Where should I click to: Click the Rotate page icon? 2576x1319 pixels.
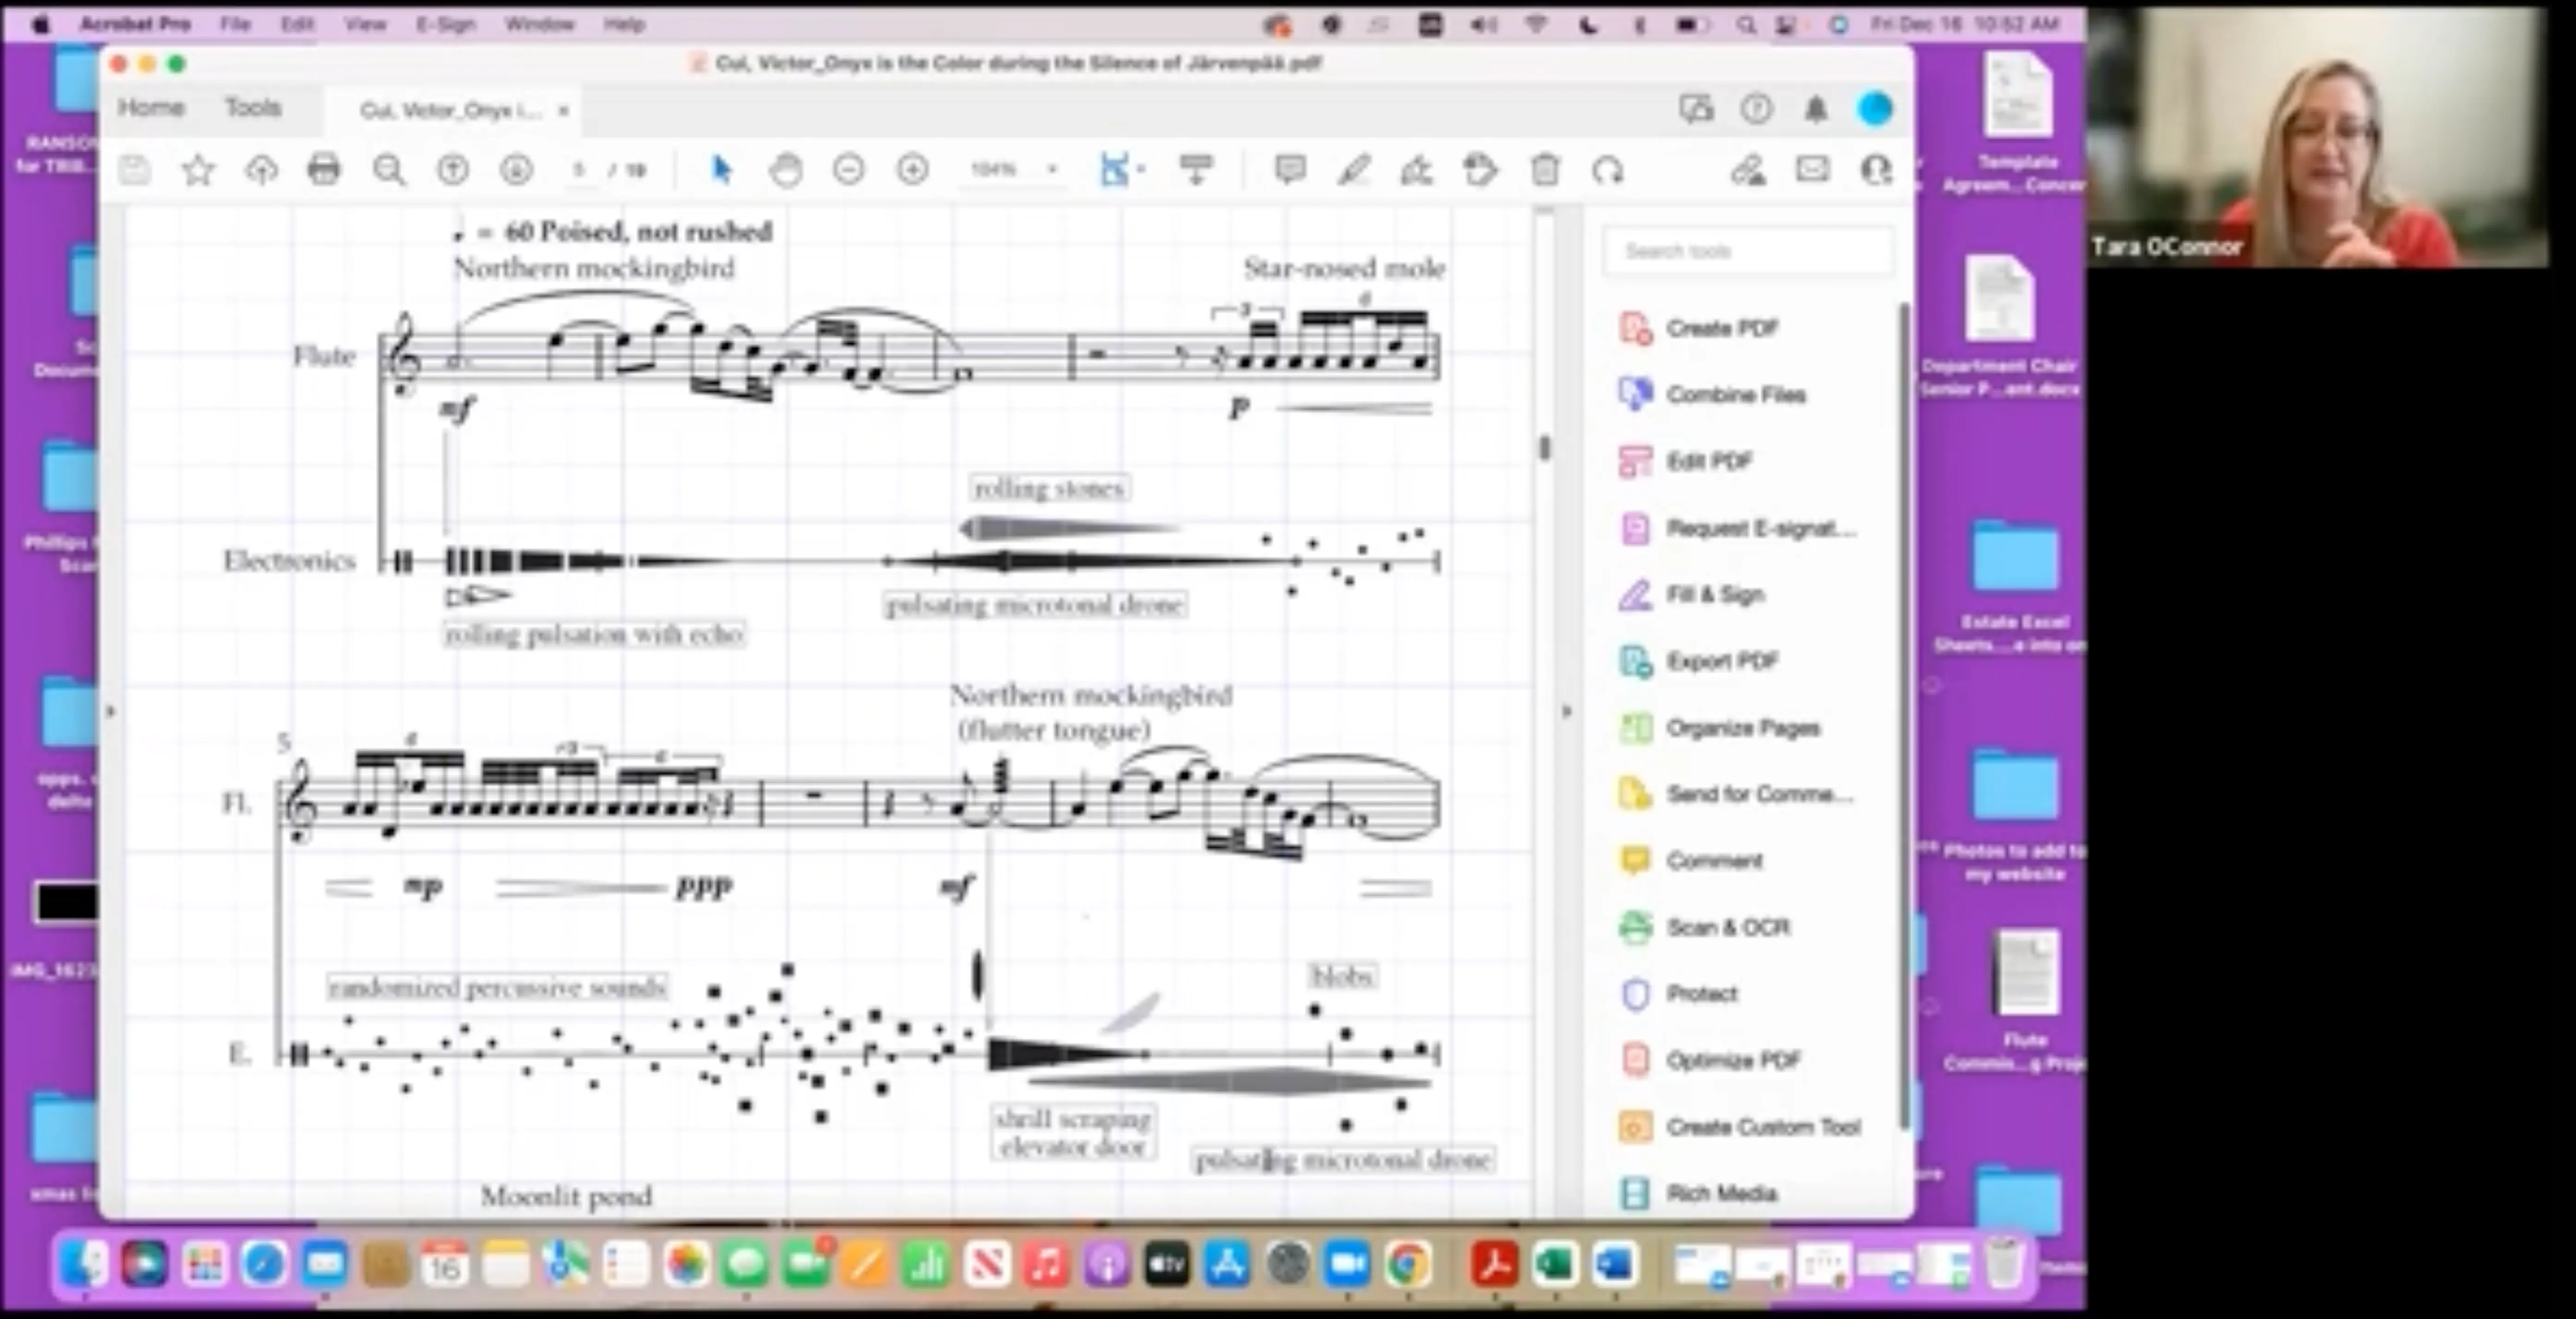tap(1607, 170)
